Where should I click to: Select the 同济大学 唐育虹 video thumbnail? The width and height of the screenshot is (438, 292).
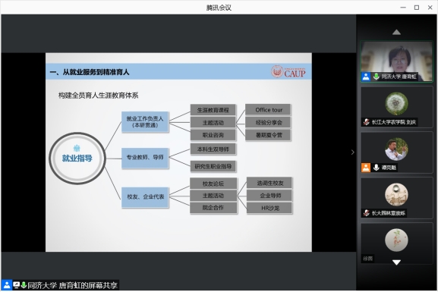pos(396,61)
